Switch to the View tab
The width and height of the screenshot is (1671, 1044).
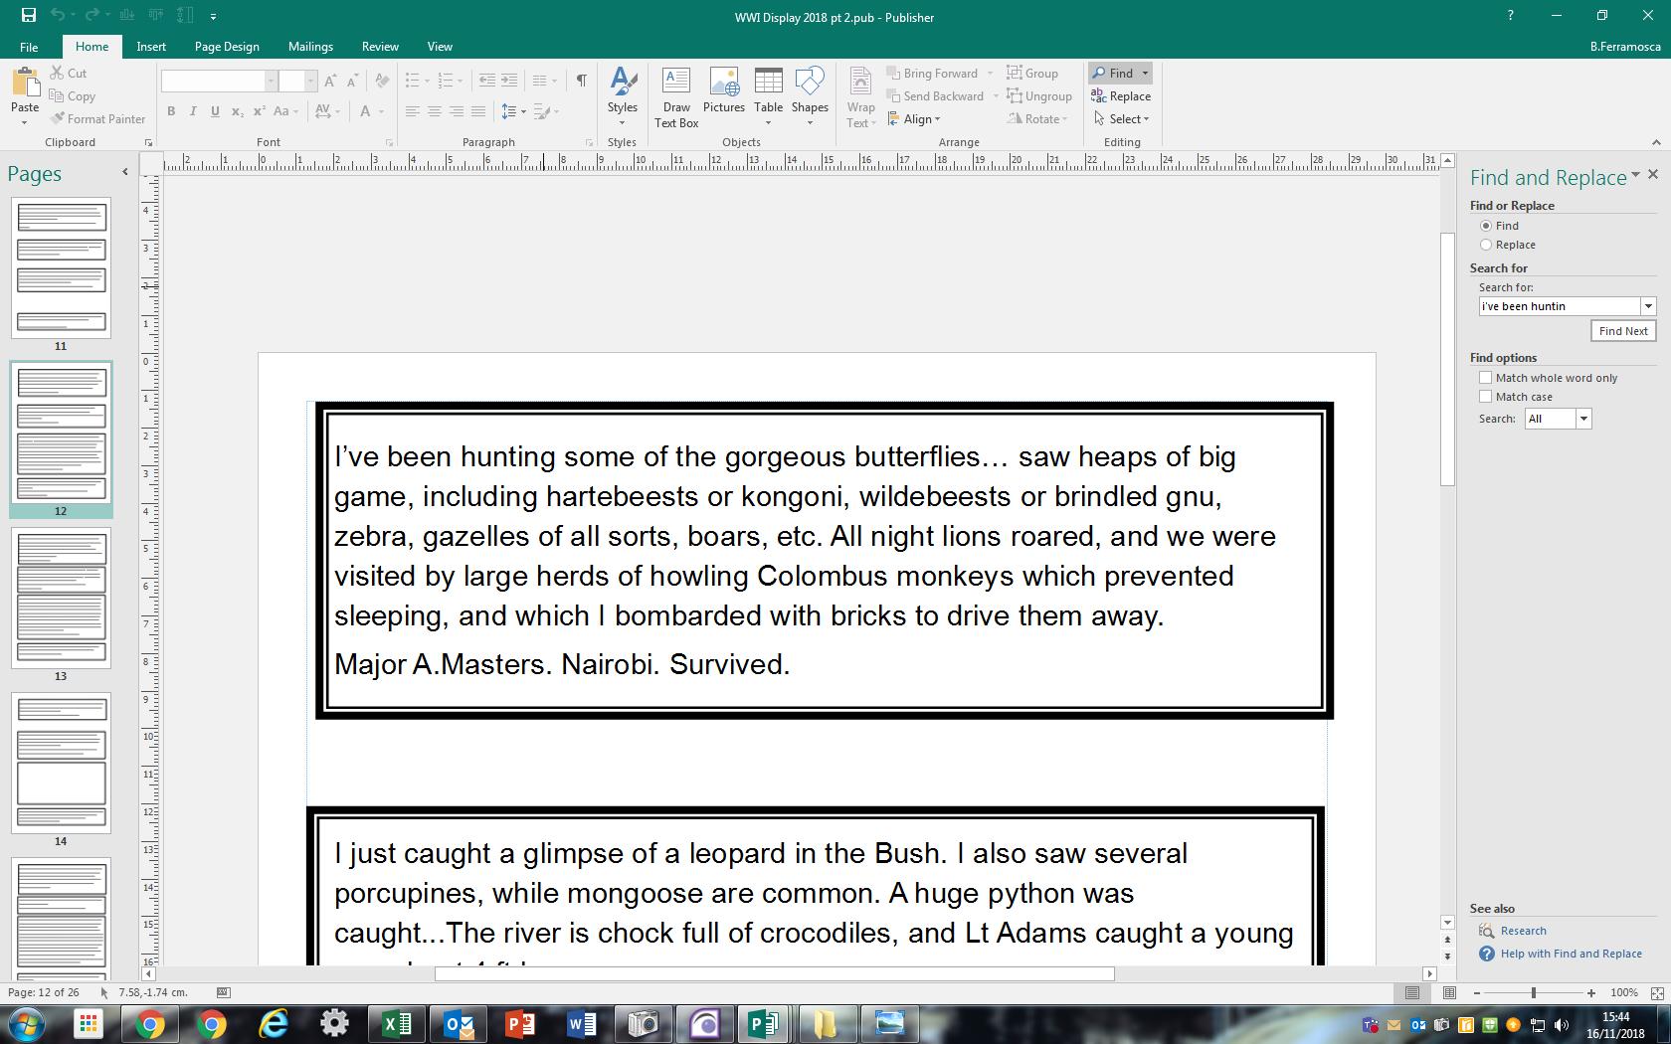440,47
